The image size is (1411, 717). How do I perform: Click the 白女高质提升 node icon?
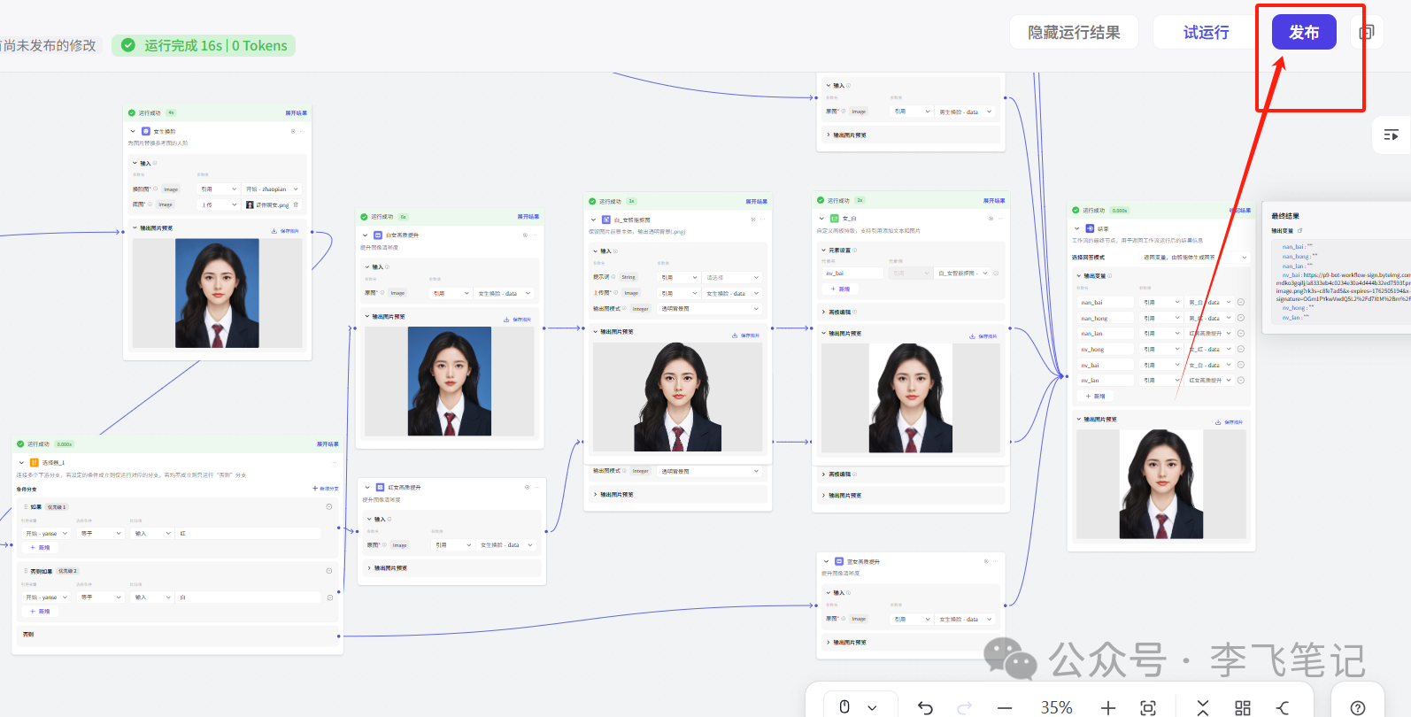tap(378, 235)
